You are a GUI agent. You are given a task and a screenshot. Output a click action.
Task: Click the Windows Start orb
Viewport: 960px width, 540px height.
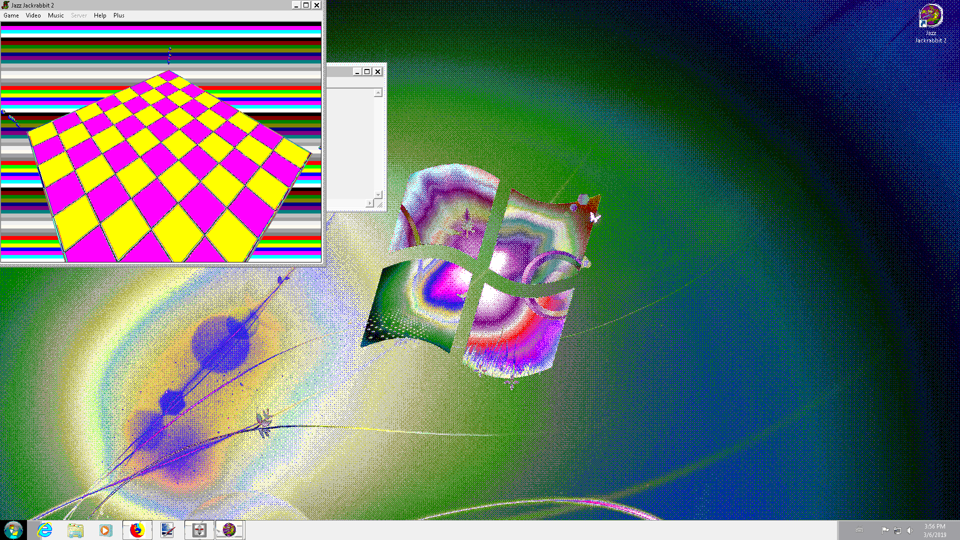click(x=13, y=530)
